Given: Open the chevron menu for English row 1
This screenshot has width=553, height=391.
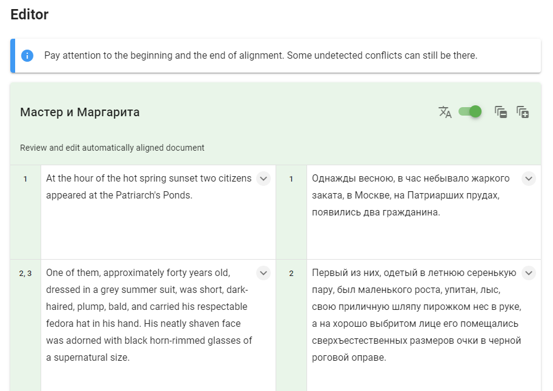Looking at the screenshot, I should pos(263,179).
